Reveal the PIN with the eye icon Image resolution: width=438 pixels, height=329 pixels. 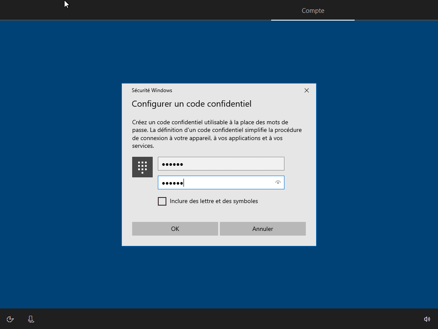278,182
